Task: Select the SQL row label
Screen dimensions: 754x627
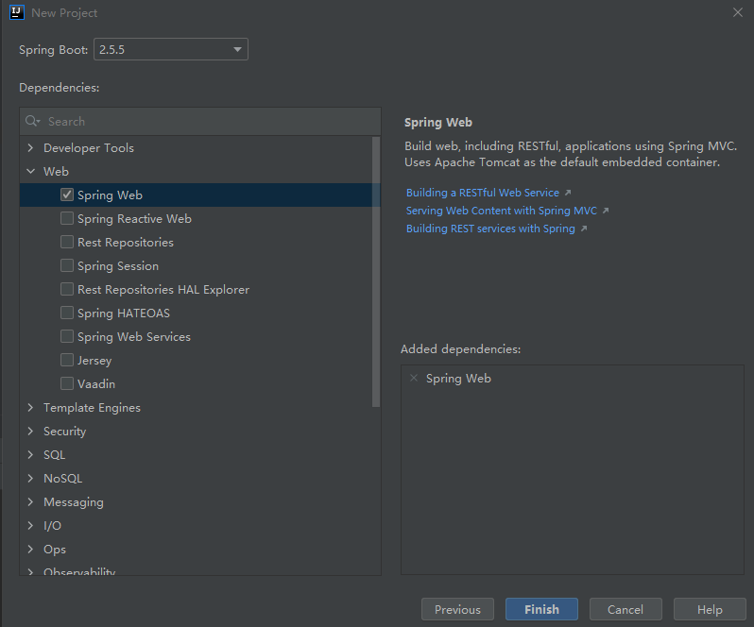Action: 55,455
